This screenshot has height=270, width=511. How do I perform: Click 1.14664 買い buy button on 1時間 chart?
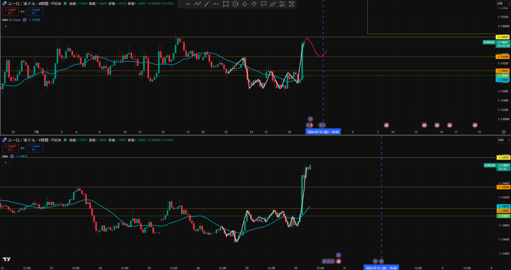point(34,148)
